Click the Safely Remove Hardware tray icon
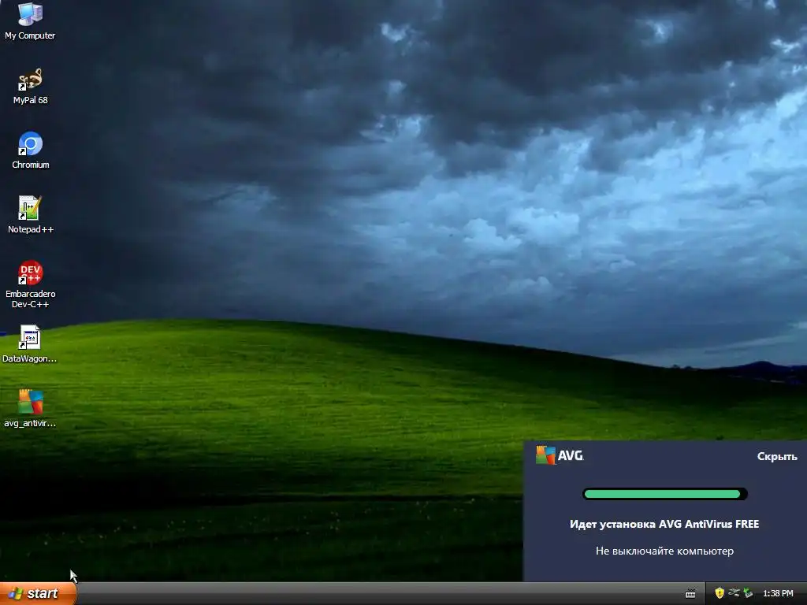 pos(734,593)
